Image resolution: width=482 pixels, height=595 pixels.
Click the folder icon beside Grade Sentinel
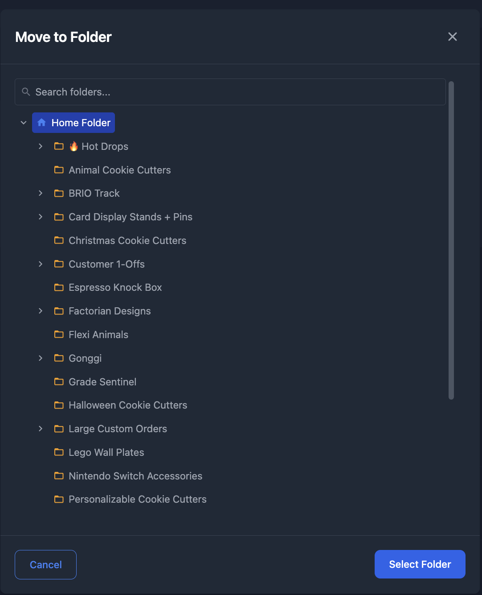(59, 382)
